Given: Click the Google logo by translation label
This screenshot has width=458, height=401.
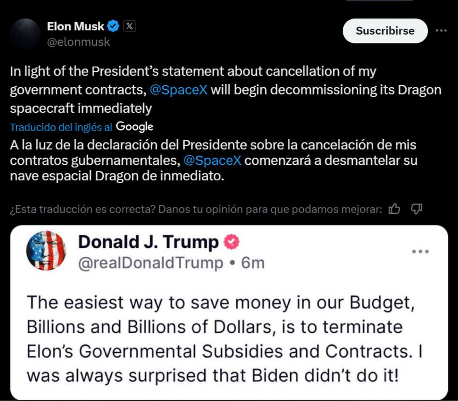Looking at the screenshot, I should 135,127.
